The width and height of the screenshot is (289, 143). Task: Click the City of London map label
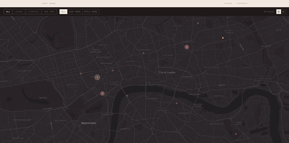(x=167, y=73)
